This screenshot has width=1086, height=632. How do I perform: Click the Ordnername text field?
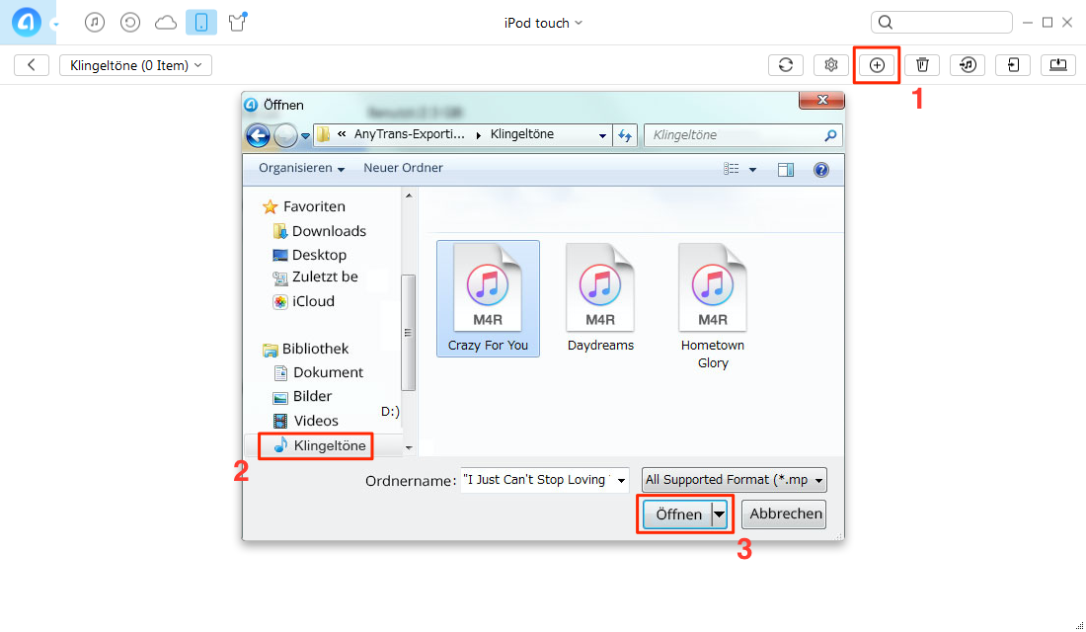[x=537, y=480]
